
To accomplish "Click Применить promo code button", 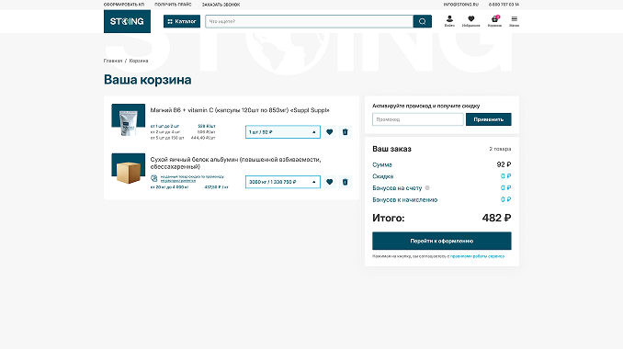I will pos(488,119).
